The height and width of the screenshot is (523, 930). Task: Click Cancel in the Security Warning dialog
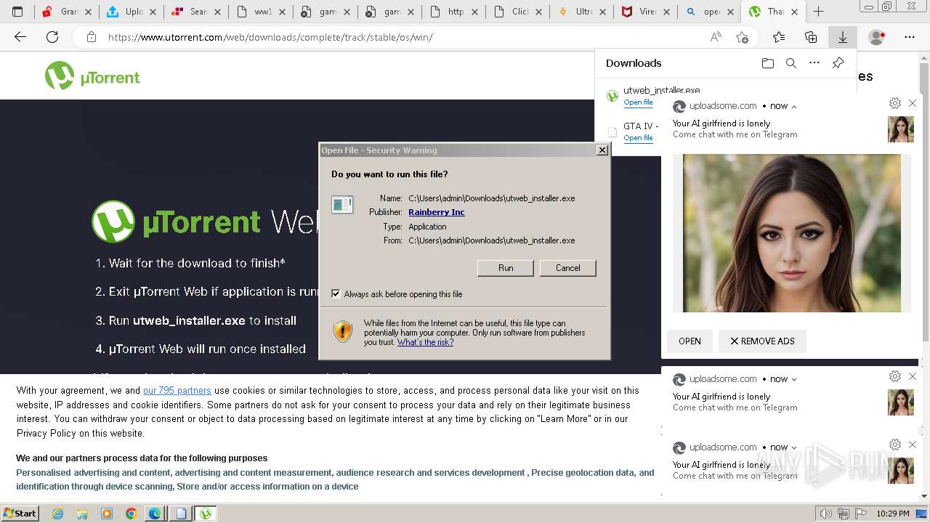[x=567, y=268]
